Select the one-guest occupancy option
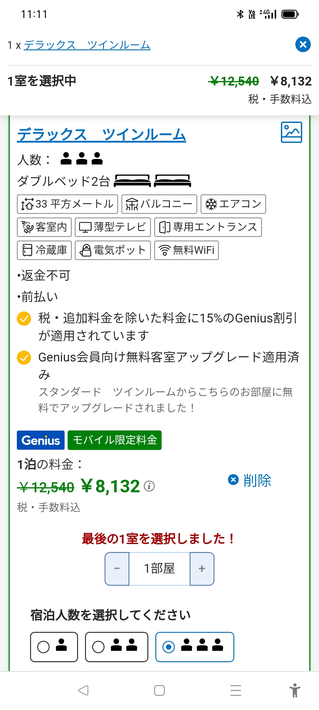 pos(54,647)
